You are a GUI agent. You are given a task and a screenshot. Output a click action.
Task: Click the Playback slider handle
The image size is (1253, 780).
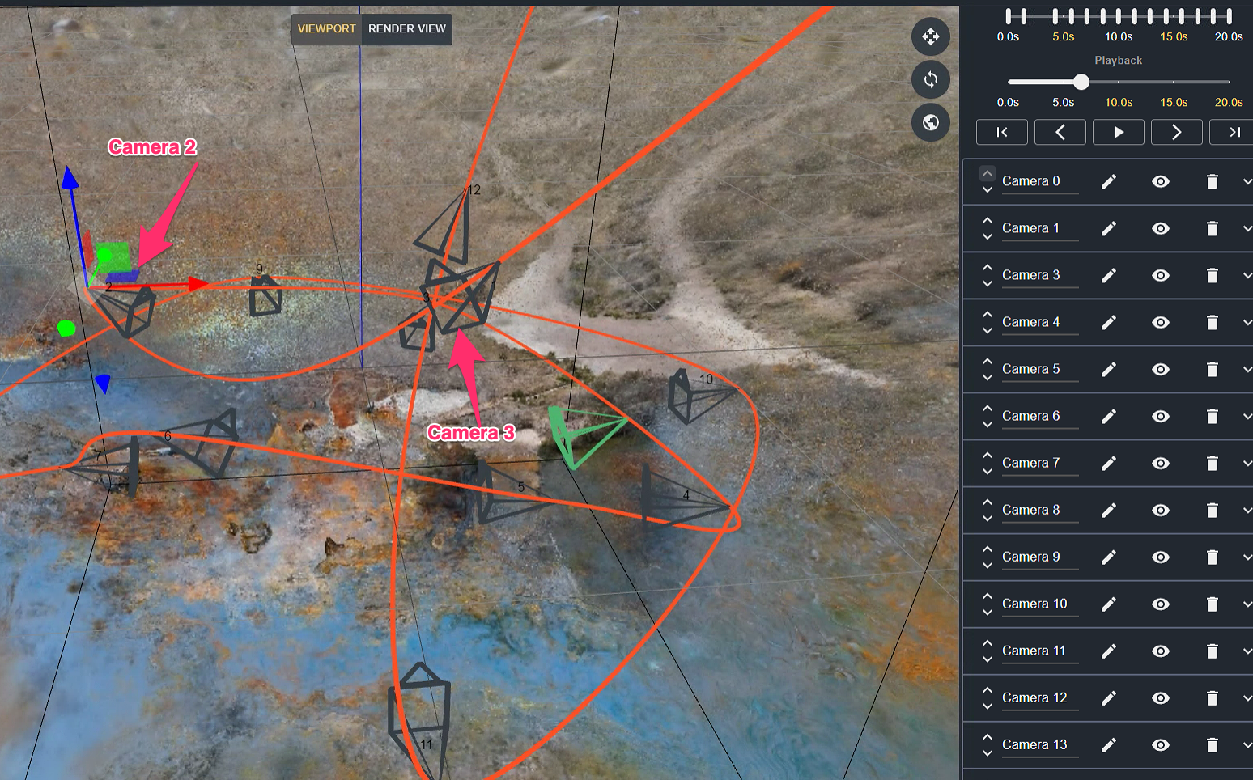[1081, 82]
